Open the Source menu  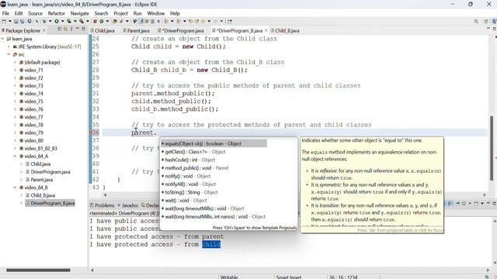pyautogui.click(x=35, y=13)
